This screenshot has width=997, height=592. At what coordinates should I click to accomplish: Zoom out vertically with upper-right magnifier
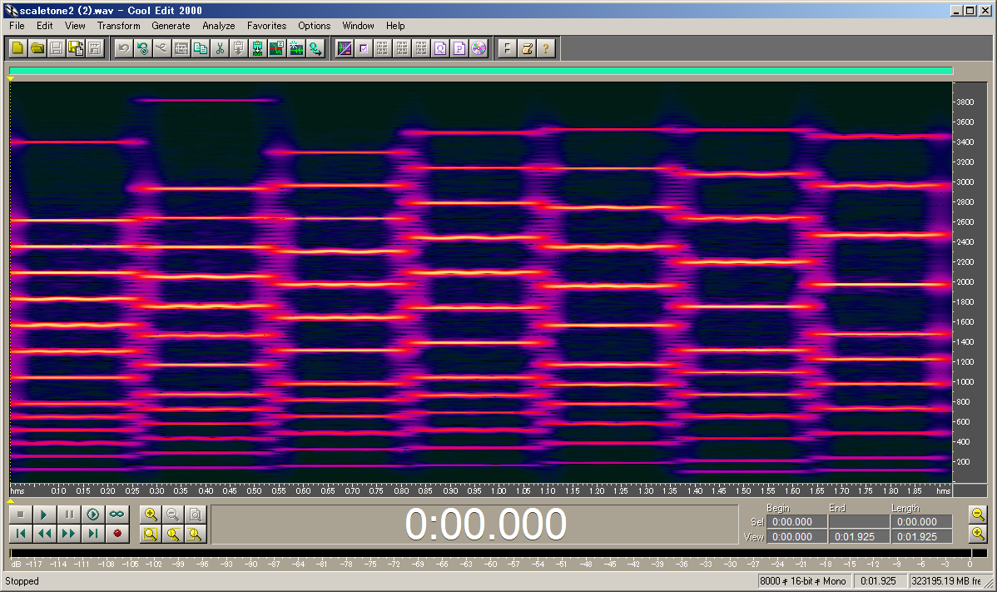pos(978,514)
